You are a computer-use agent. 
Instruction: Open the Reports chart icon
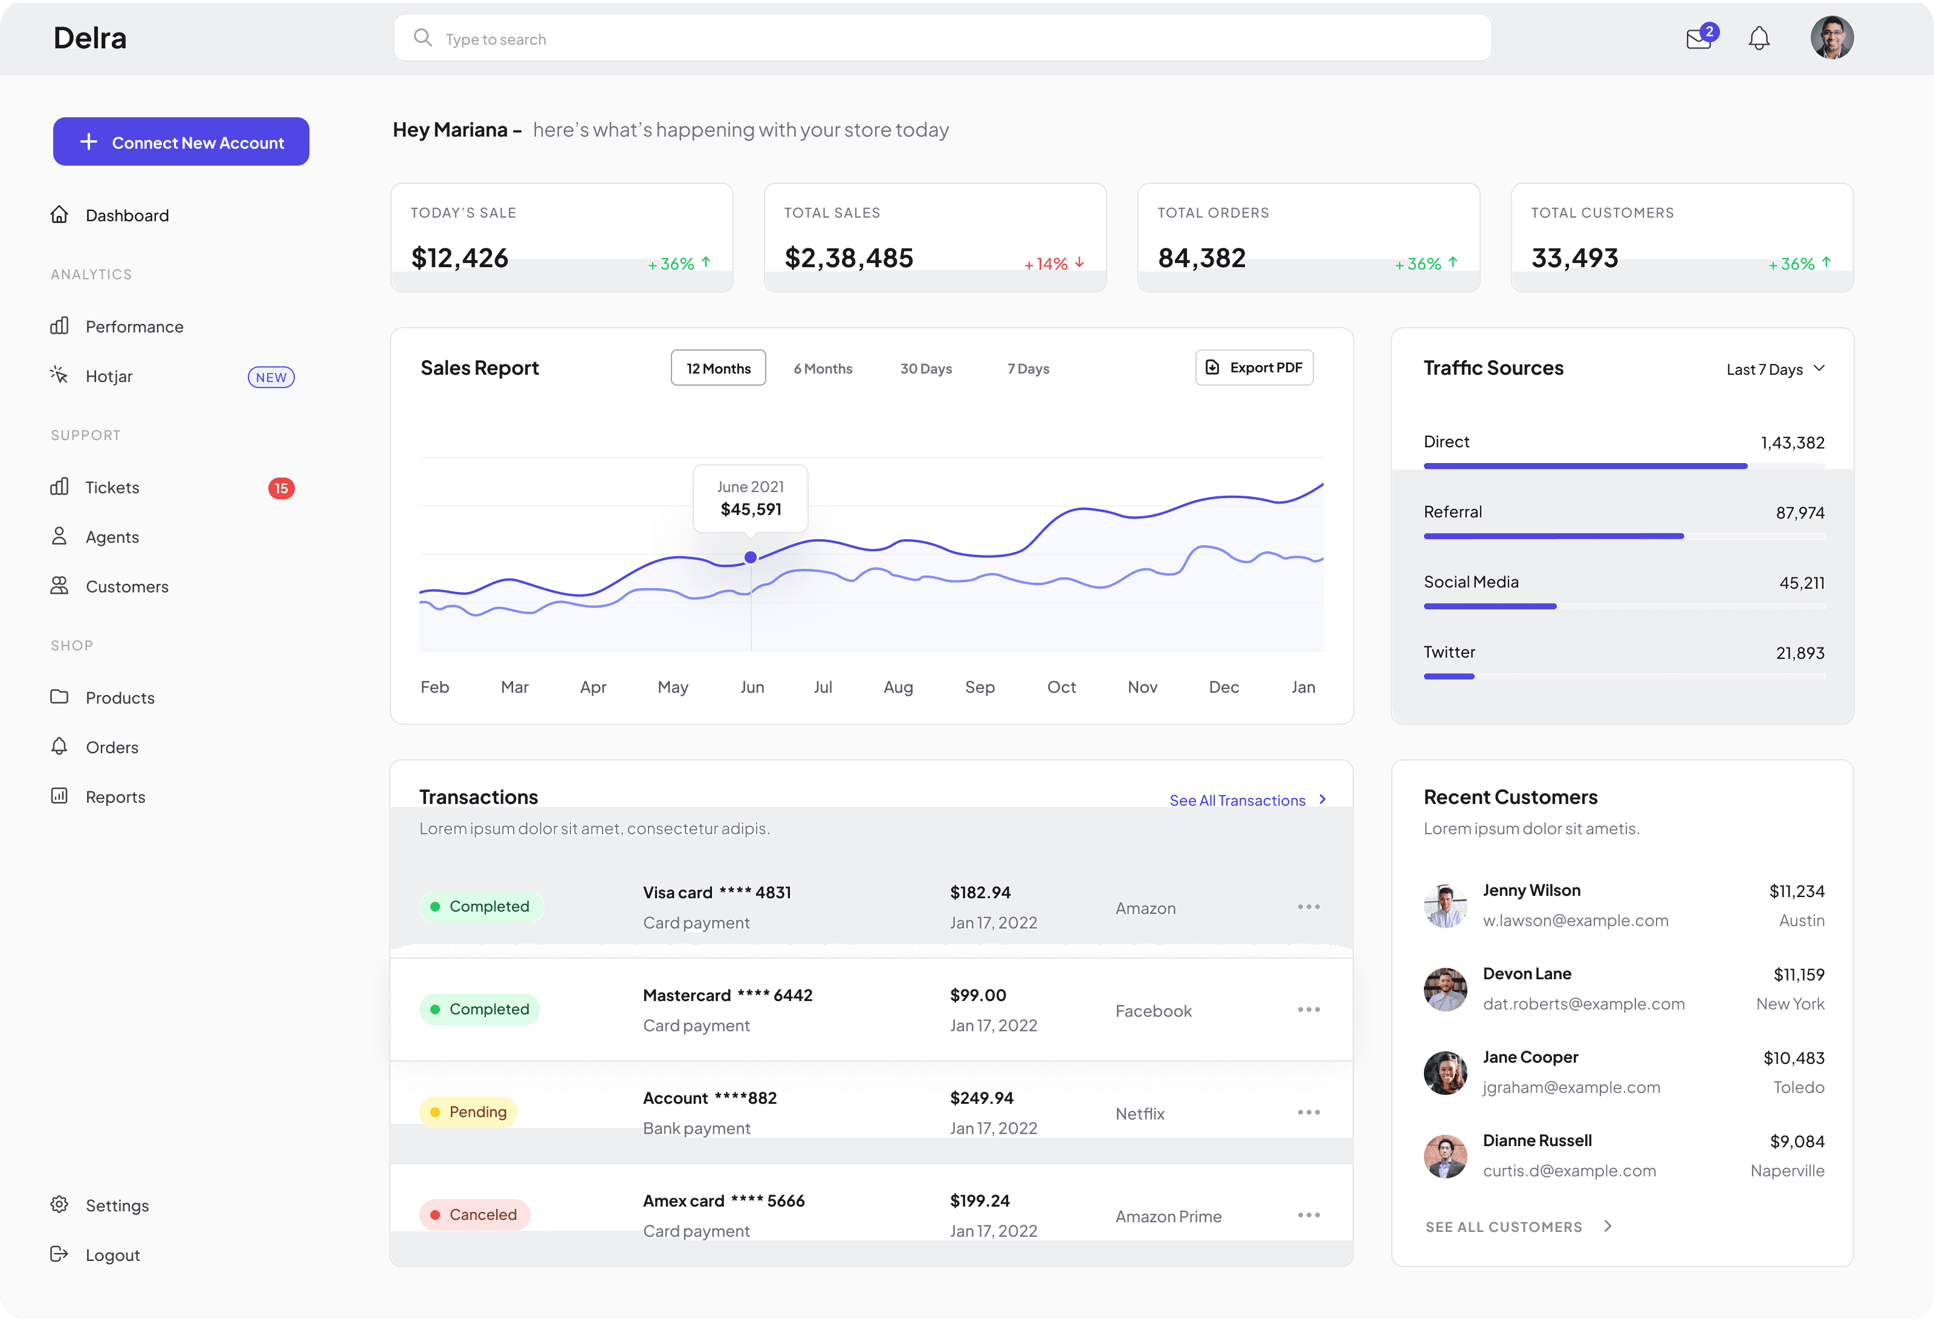coord(59,796)
